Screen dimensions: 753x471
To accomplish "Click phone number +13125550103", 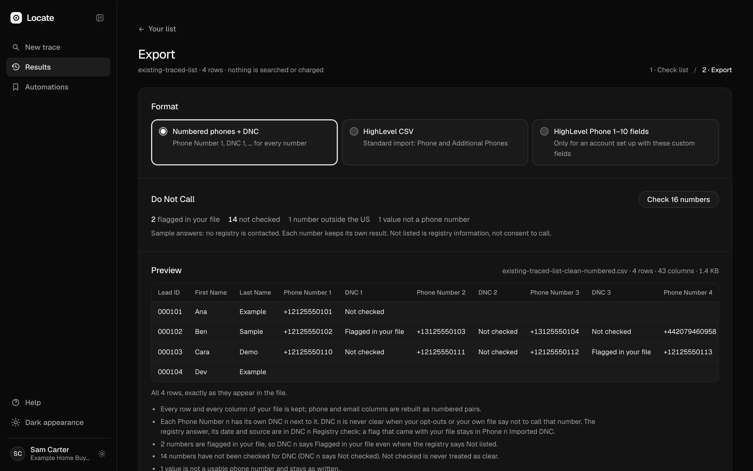I will pos(441,332).
